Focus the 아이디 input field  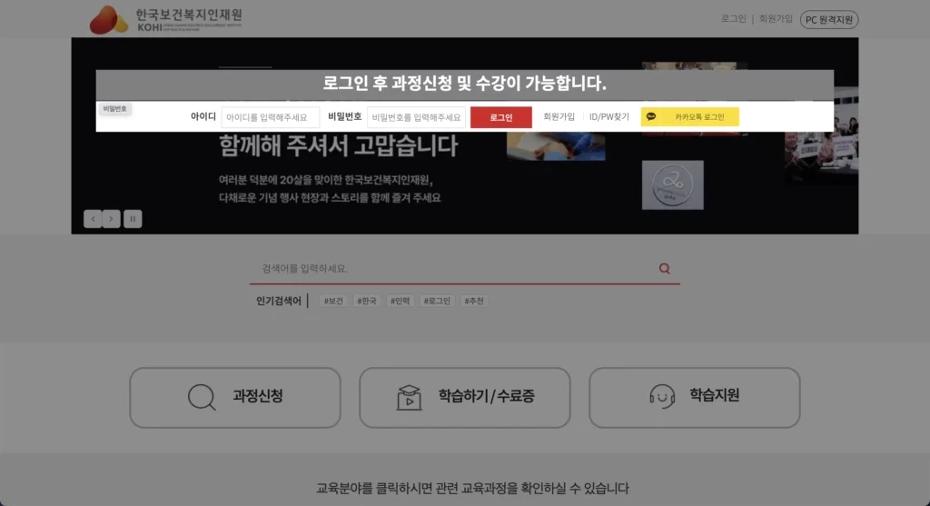click(x=271, y=117)
